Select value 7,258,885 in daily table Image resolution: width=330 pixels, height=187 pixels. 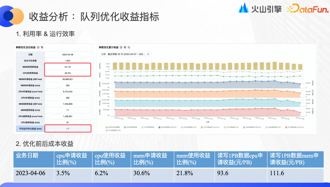point(68,104)
